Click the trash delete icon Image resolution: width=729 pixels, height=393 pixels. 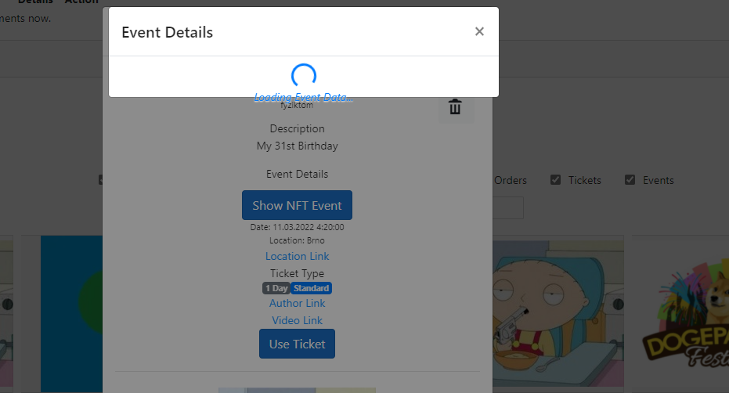click(x=455, y=107)
